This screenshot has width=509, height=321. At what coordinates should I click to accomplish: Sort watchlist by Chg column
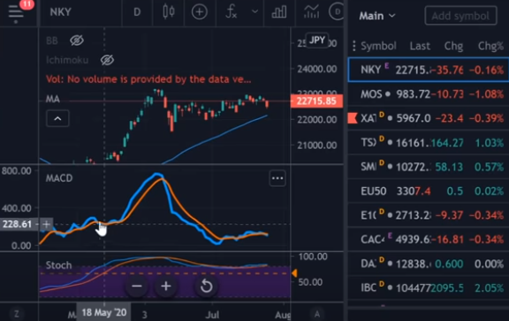pos(453,46)
